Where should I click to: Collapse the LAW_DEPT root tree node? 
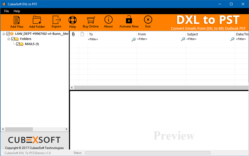tap(4, 34)
